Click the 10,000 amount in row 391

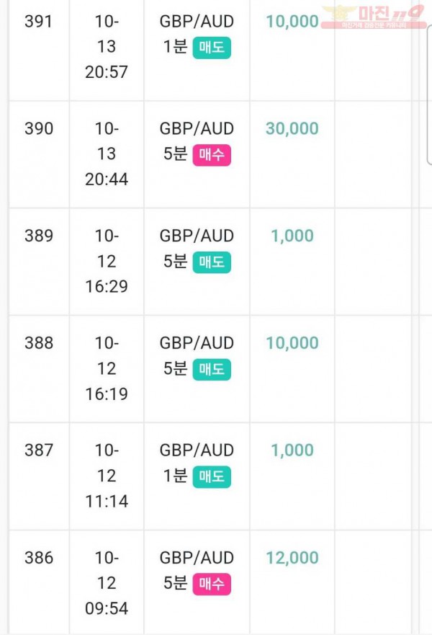point(292,22)
